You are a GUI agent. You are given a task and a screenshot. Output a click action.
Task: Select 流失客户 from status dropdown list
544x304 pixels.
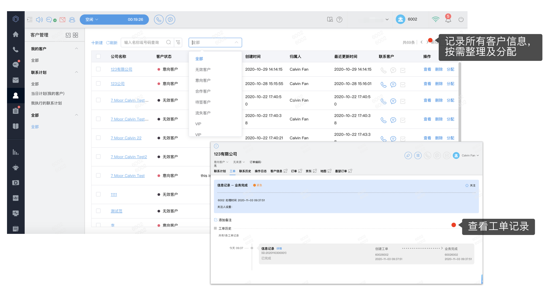click(203, 113)
